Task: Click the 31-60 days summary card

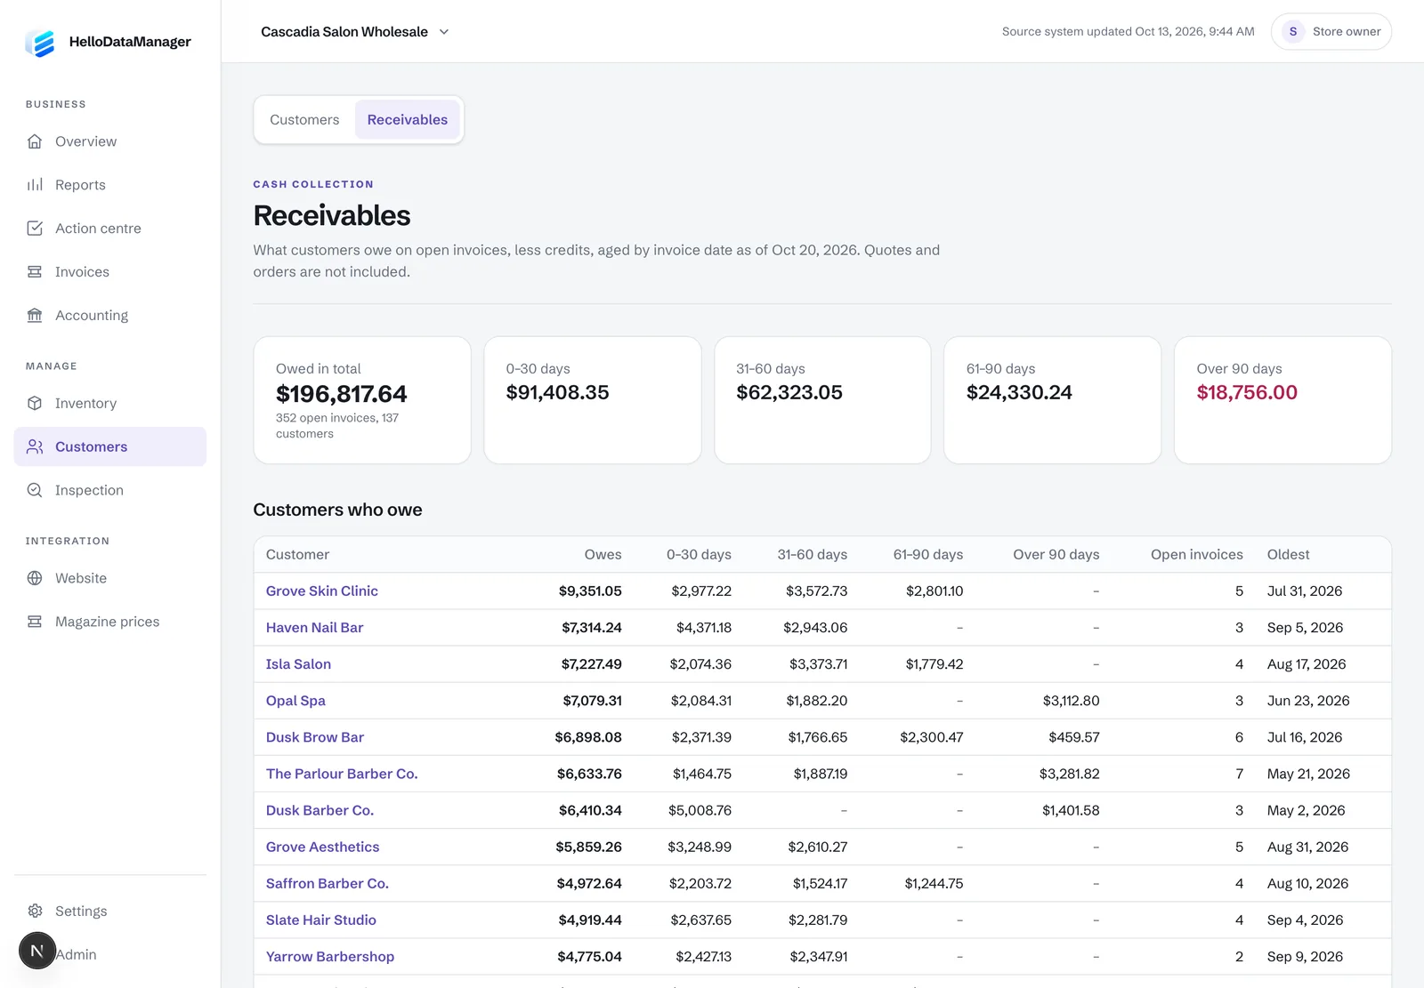Action: point(822,400)
